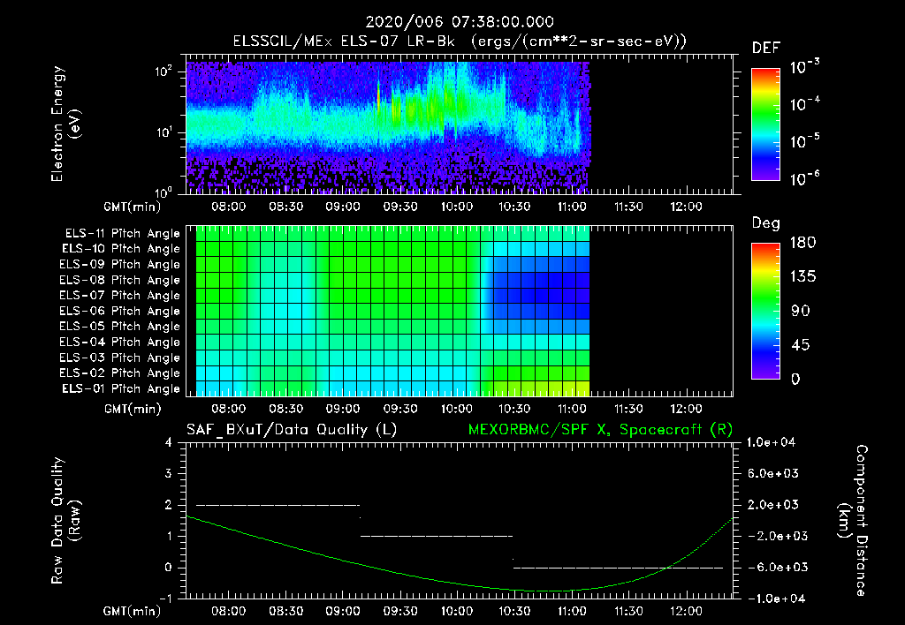
Task: Select the Electron Energy (eV) axis label
Action: pyautogui.click(x=65, y=124)
